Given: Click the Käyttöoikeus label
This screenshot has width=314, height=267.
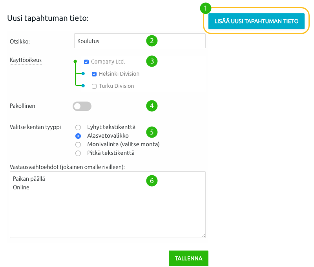Looking at the screenshot, I should (26, 60).
